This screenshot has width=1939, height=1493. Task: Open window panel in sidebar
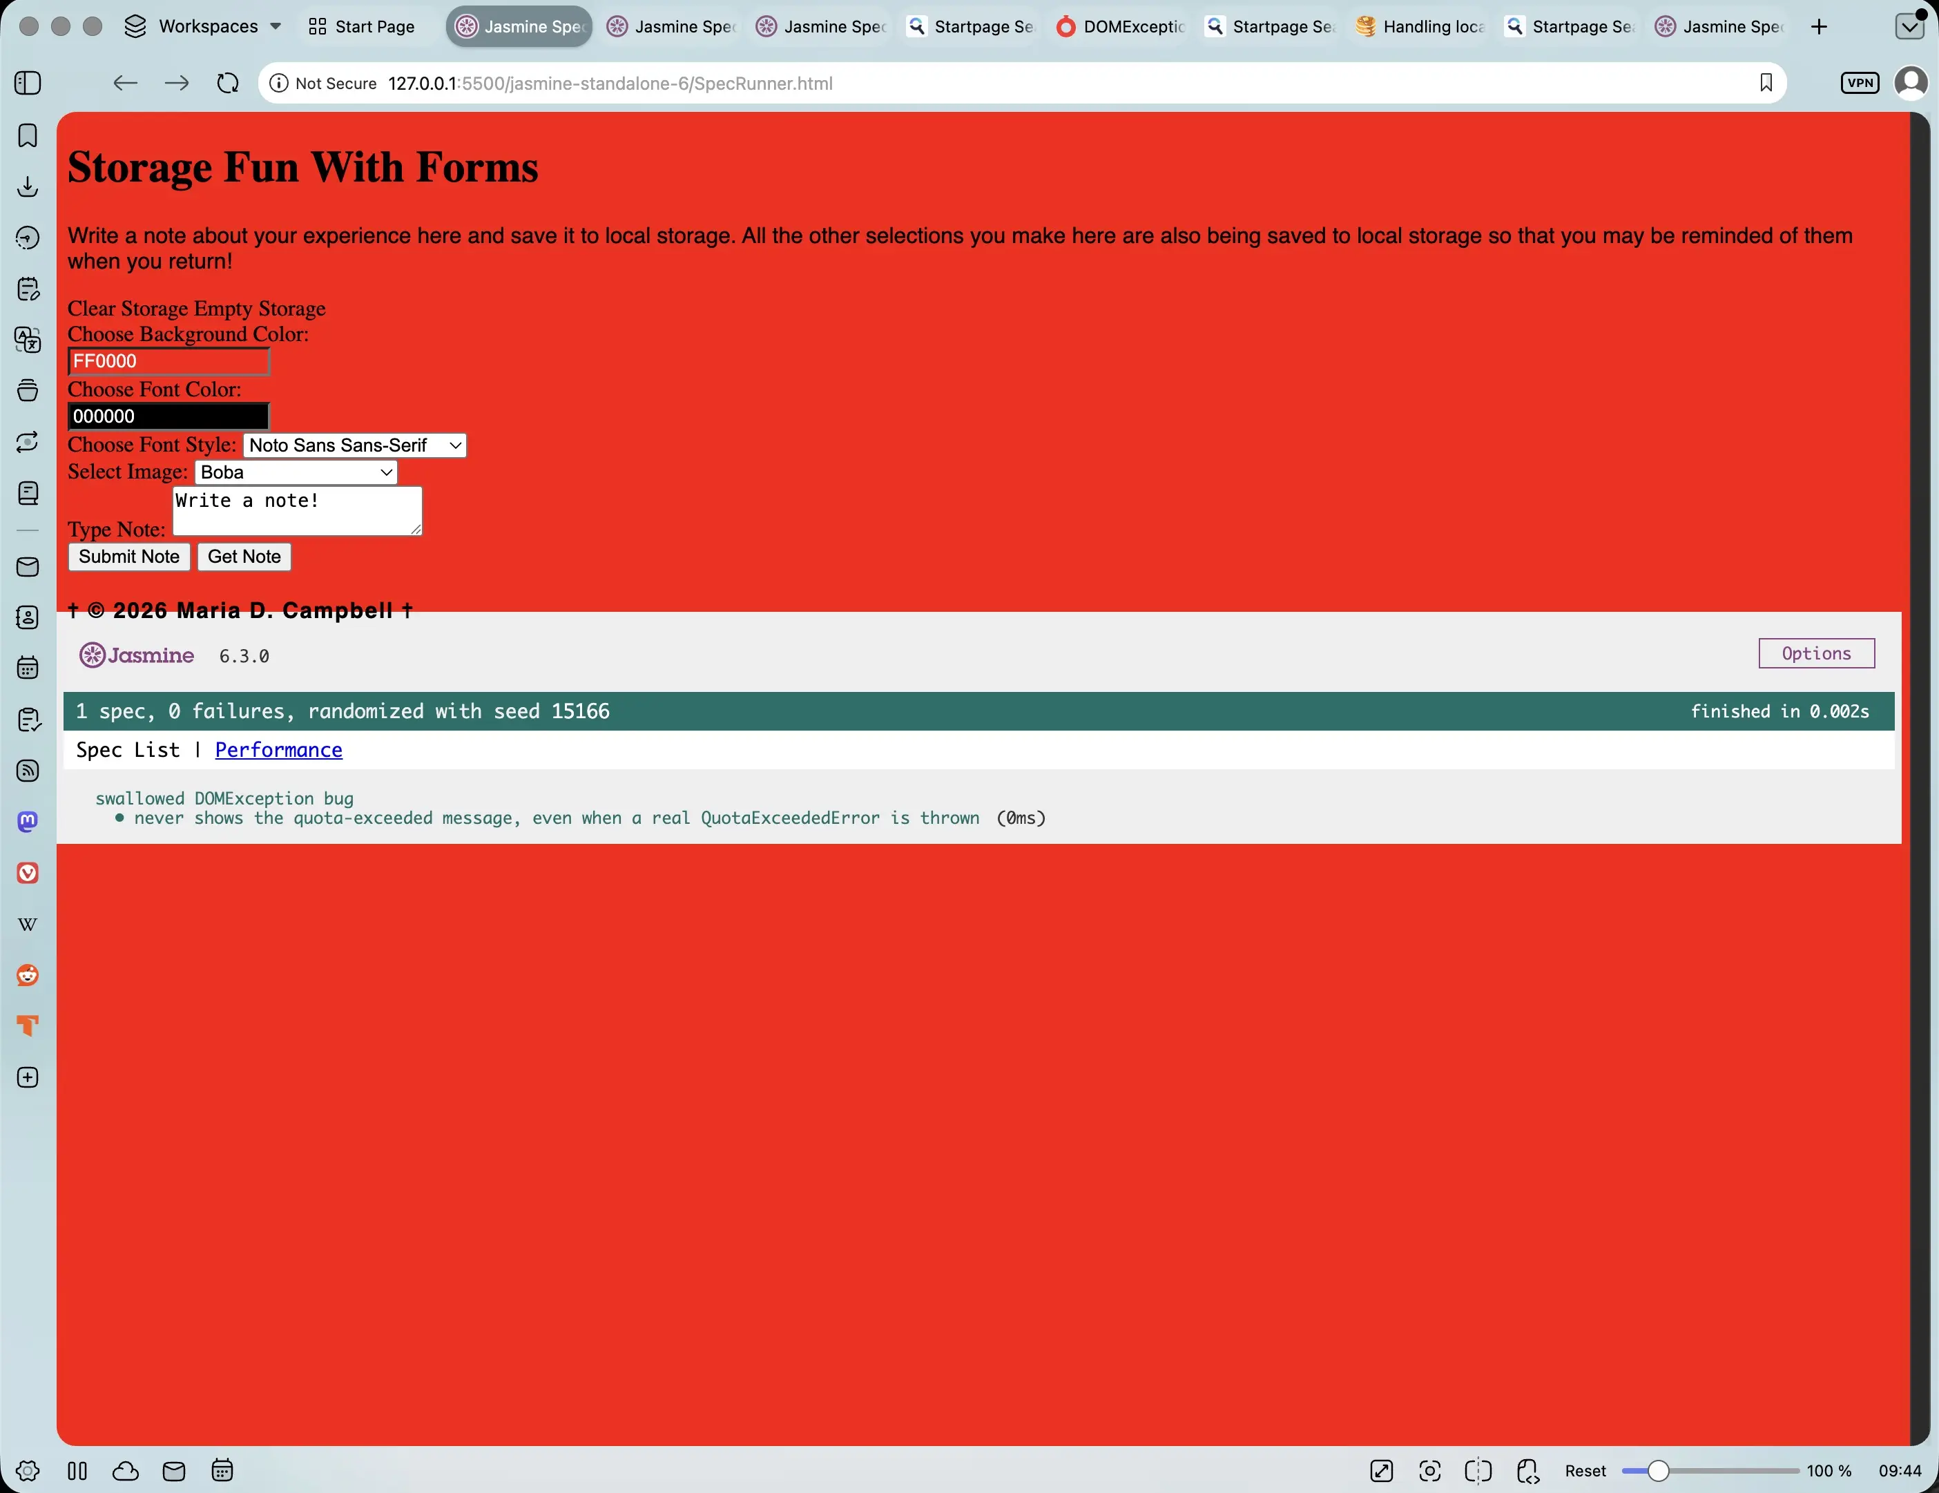28,391
